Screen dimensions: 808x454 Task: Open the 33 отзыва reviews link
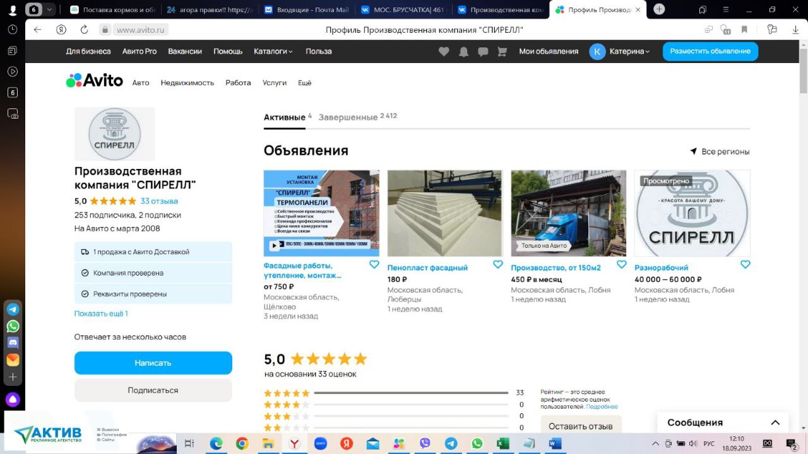(159, 201)
